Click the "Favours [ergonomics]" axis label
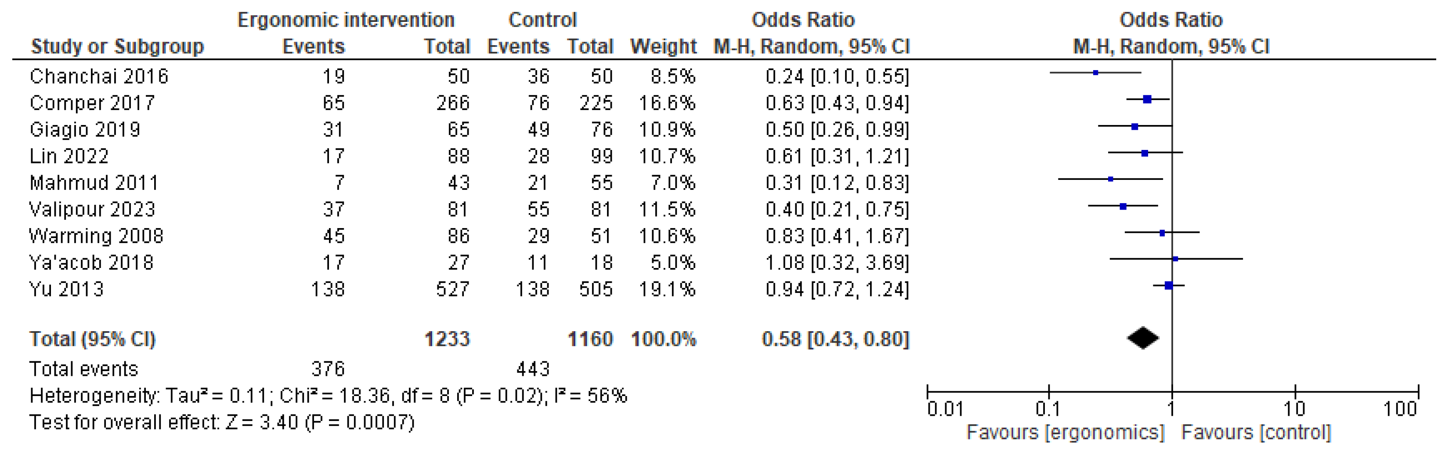This screenshot has width=1445, height=457. click(x=1065, y=432)
